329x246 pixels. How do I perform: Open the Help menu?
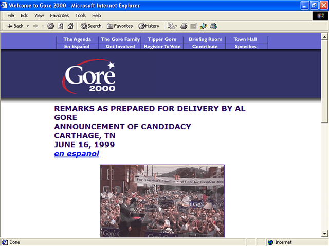click(96, 16)
